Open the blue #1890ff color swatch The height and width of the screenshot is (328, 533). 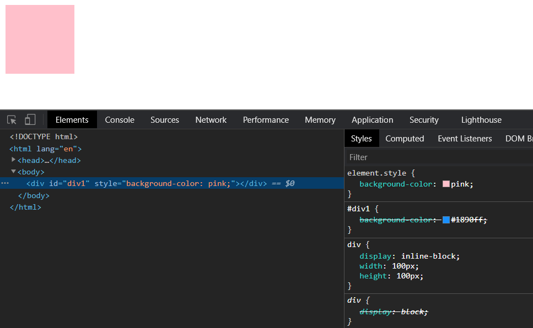click(x=446, y=220)
